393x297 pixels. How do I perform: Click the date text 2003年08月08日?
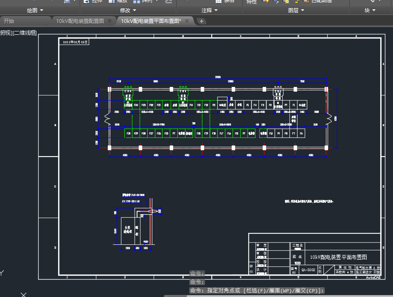point(75,42)
